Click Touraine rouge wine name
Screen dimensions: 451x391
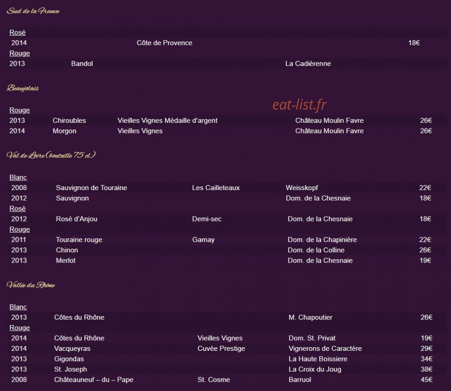point(79,239)
